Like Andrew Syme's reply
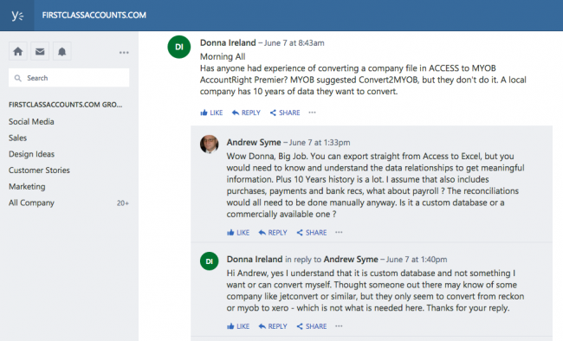563x341 pixels. (238, 233)
